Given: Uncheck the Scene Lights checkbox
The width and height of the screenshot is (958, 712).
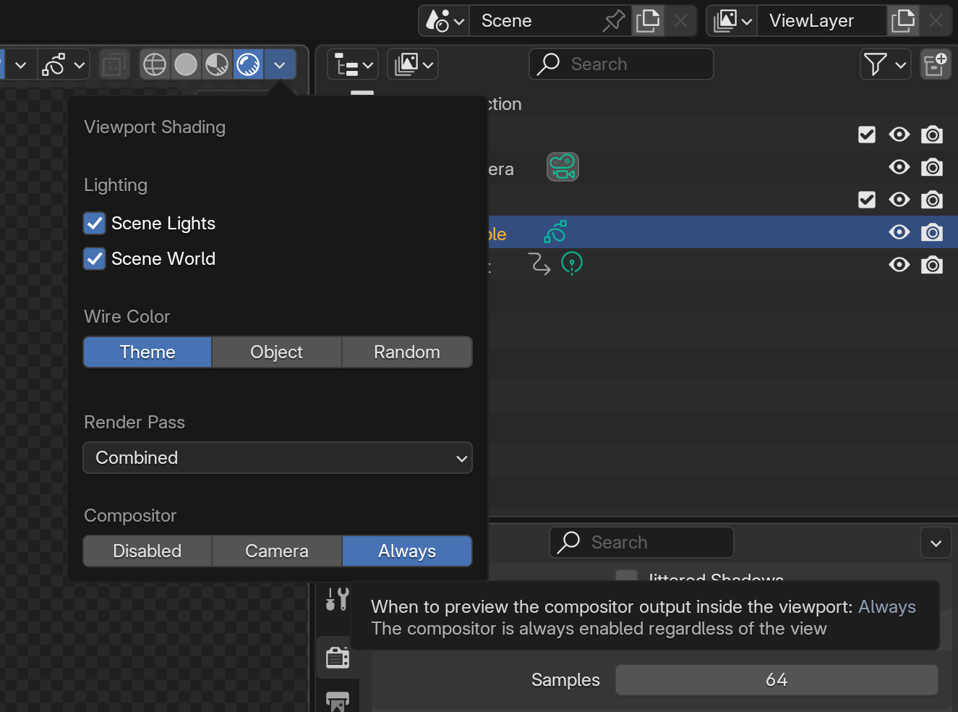Looking at the screenshot, I should [x=95, y=223].
